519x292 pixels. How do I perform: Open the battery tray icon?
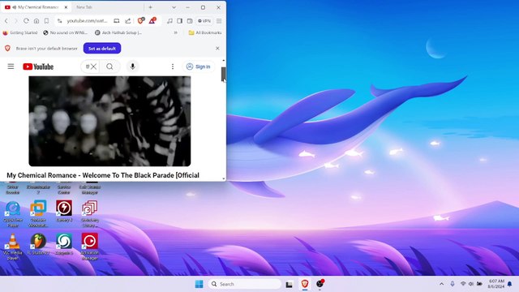point(479,284)
